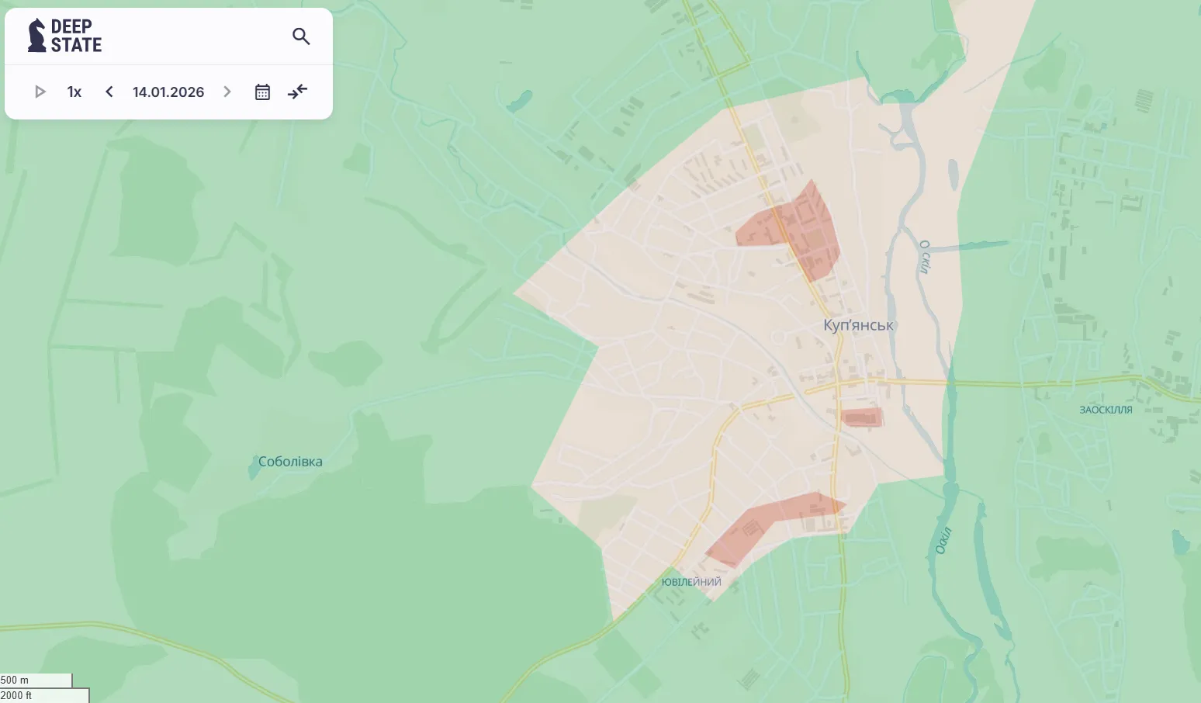
Task: Open the calendar date picker
Action: point(262,92)
